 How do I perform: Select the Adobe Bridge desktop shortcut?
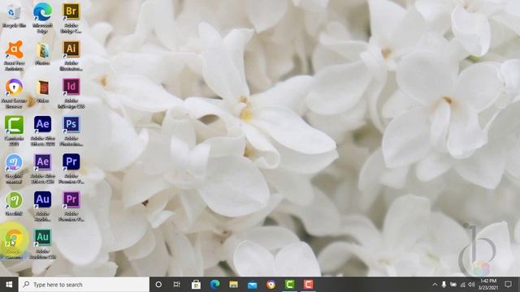[x=71, y=17]
